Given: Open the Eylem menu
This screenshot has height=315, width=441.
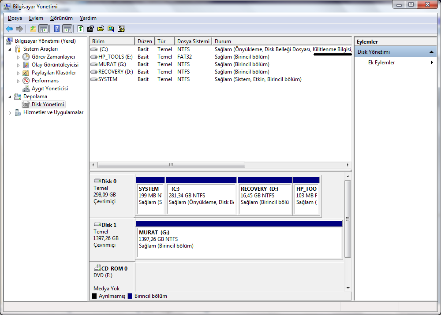Looking at the screenshot, I should click(36, 18).
